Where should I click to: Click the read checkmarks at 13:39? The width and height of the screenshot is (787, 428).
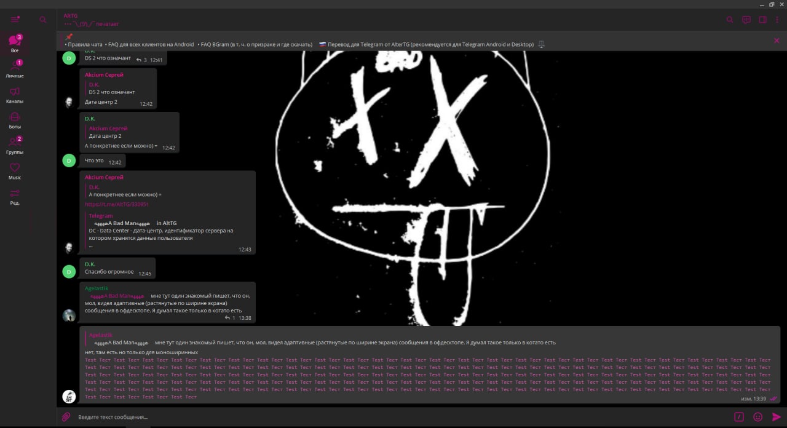pyautogui.click(x=773, y=398)
